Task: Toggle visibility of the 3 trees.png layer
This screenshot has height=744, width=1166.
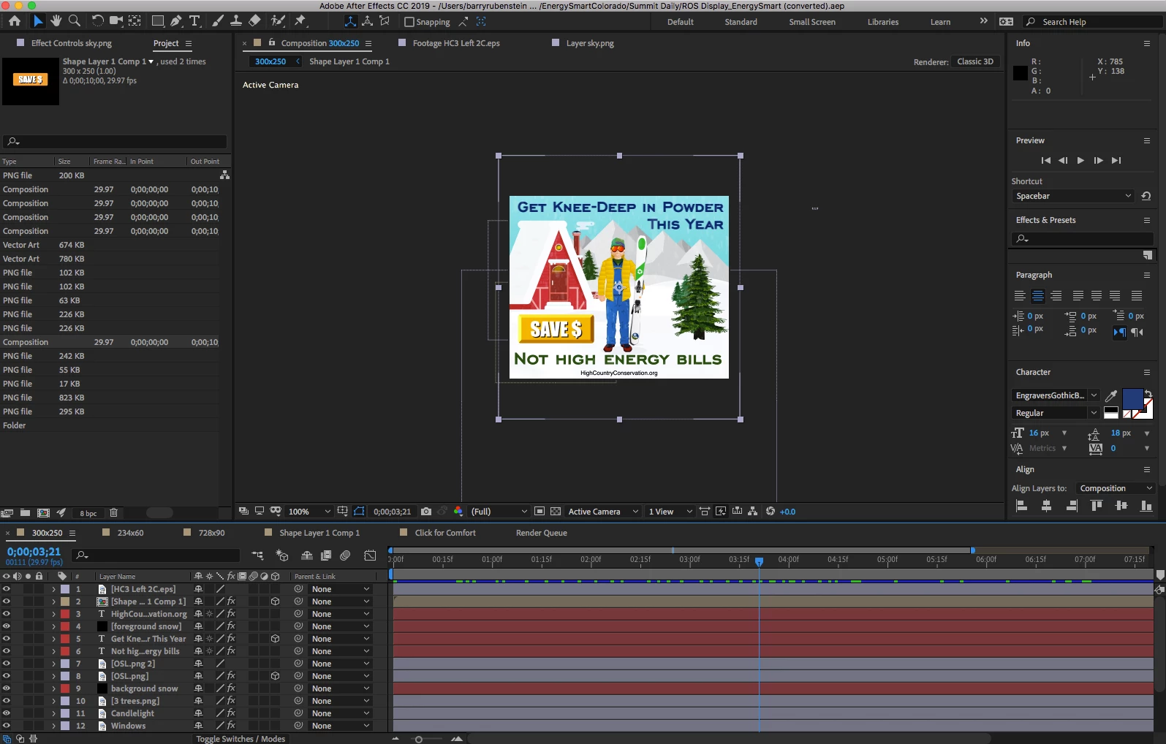Action: (x=6, y=701)
